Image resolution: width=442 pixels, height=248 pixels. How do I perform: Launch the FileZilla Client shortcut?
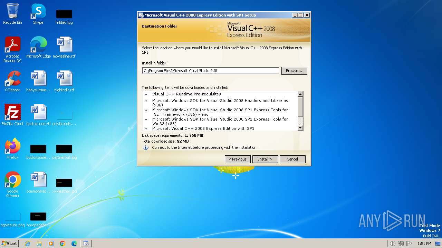(12, 115)
